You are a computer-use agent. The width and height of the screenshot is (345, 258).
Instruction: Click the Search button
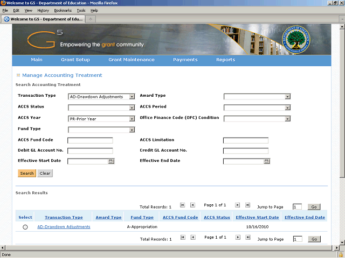(27, 173)
